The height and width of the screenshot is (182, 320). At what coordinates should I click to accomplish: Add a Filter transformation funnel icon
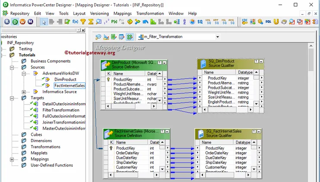[x=83, y=22]
